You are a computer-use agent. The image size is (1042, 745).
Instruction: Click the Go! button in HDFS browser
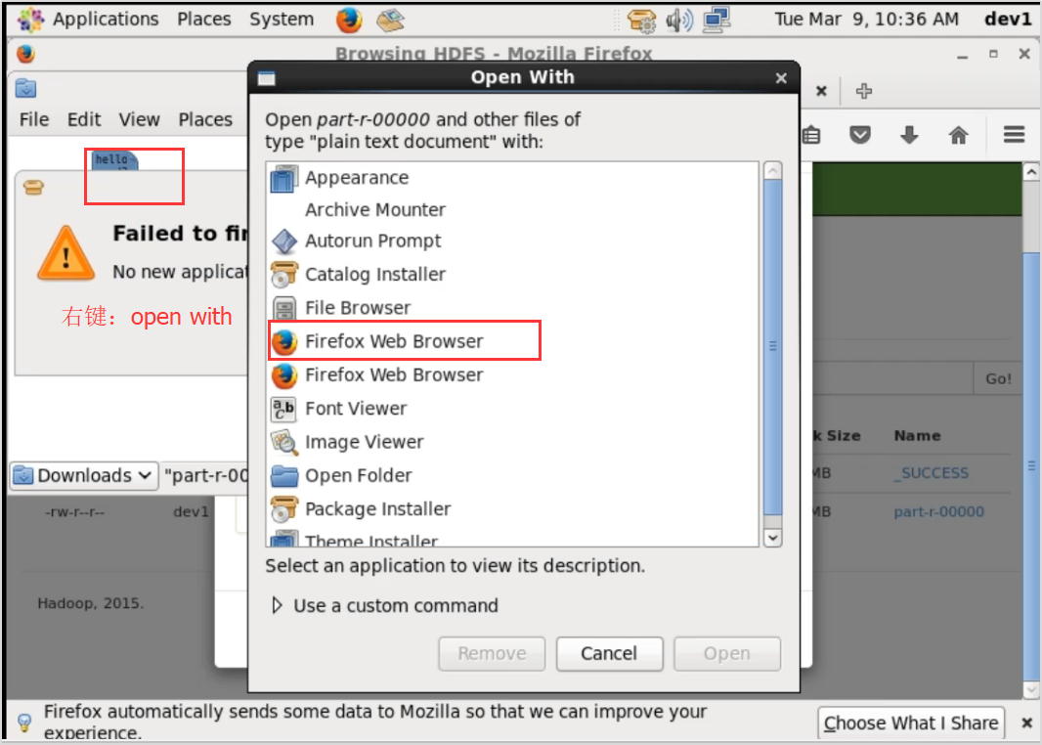(998, 378)
